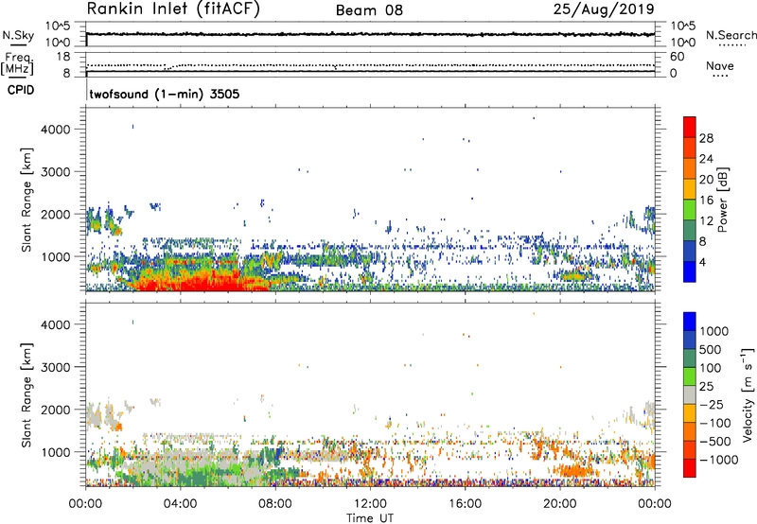Click the '60' label on Nave axis
The height and width of the screenshot is (524, 757).
coord(677,57)
